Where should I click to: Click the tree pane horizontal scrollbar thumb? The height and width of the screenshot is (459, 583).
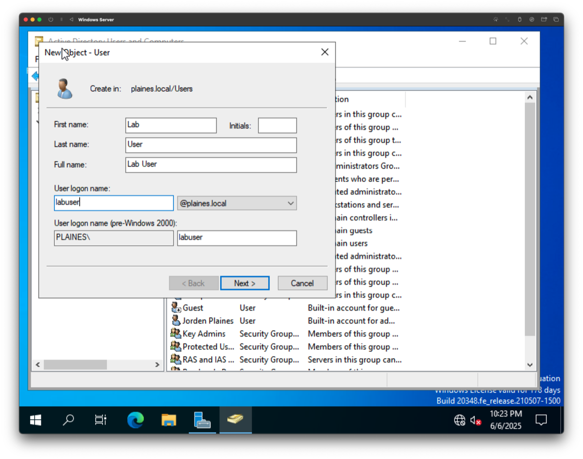coord(75,364)
